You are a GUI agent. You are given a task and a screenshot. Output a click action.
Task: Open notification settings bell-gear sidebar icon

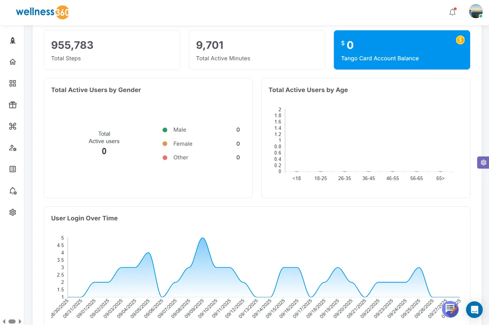click(13, 191)
